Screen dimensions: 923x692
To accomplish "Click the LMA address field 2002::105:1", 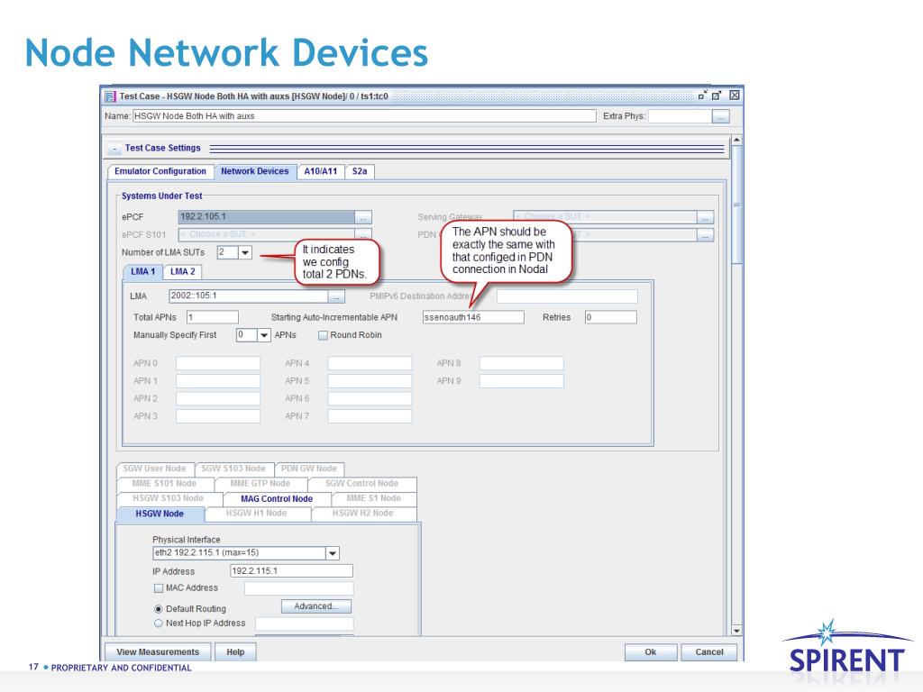I will [249, 296].
